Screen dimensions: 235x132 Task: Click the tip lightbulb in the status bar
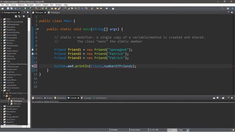click(233, 130)
